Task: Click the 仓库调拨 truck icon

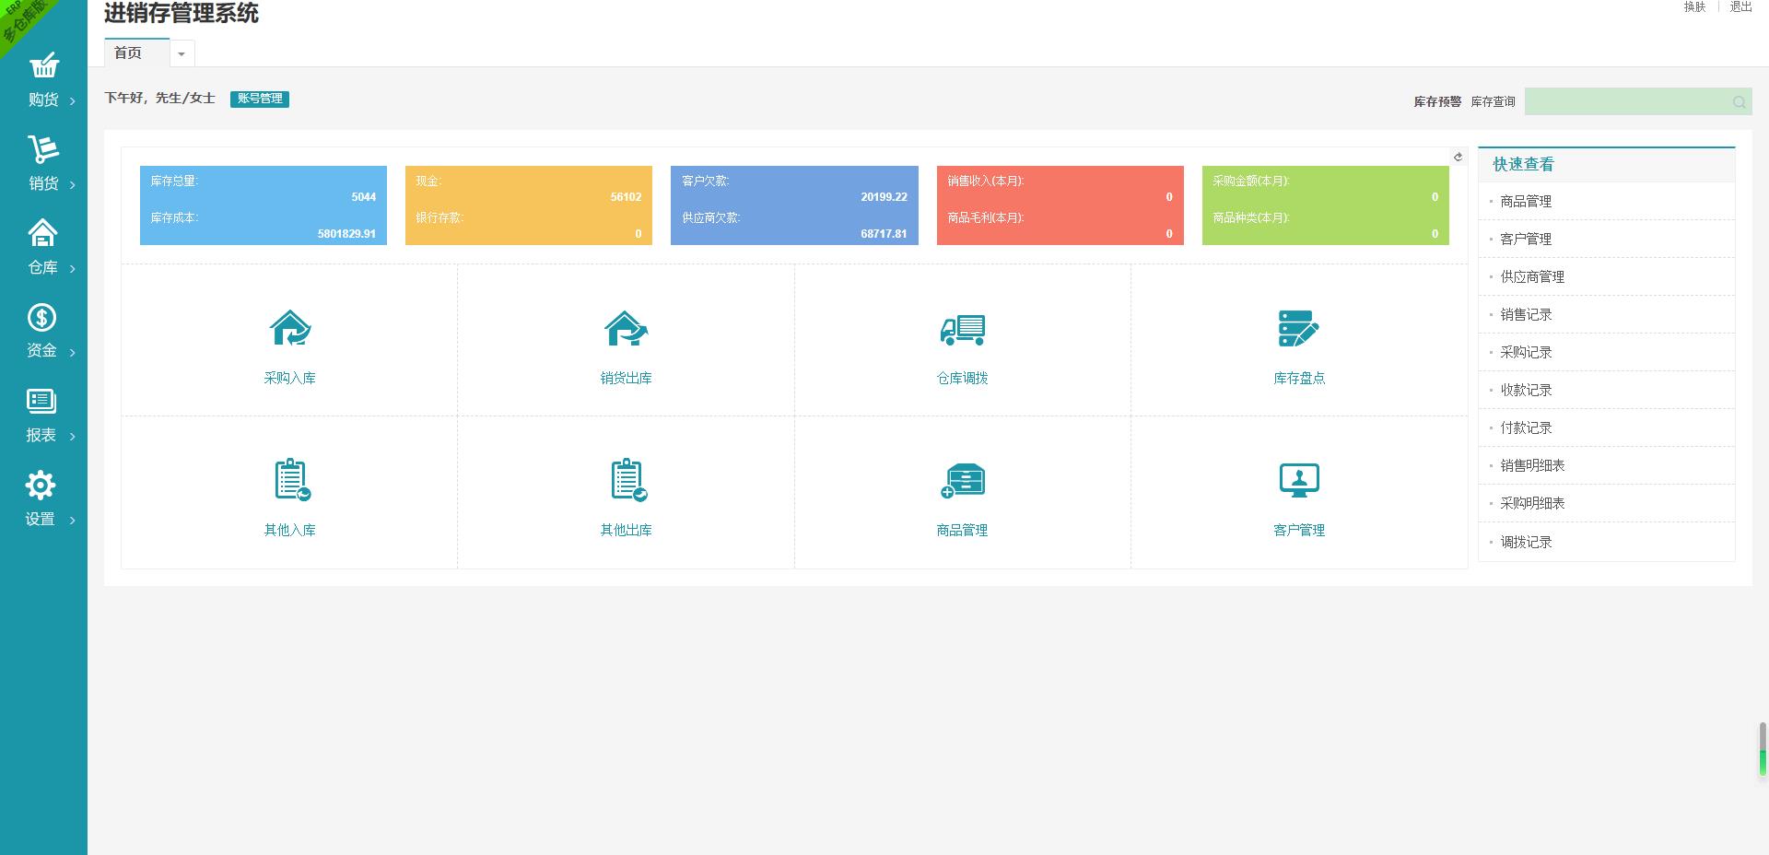Action: click(963, 329)
